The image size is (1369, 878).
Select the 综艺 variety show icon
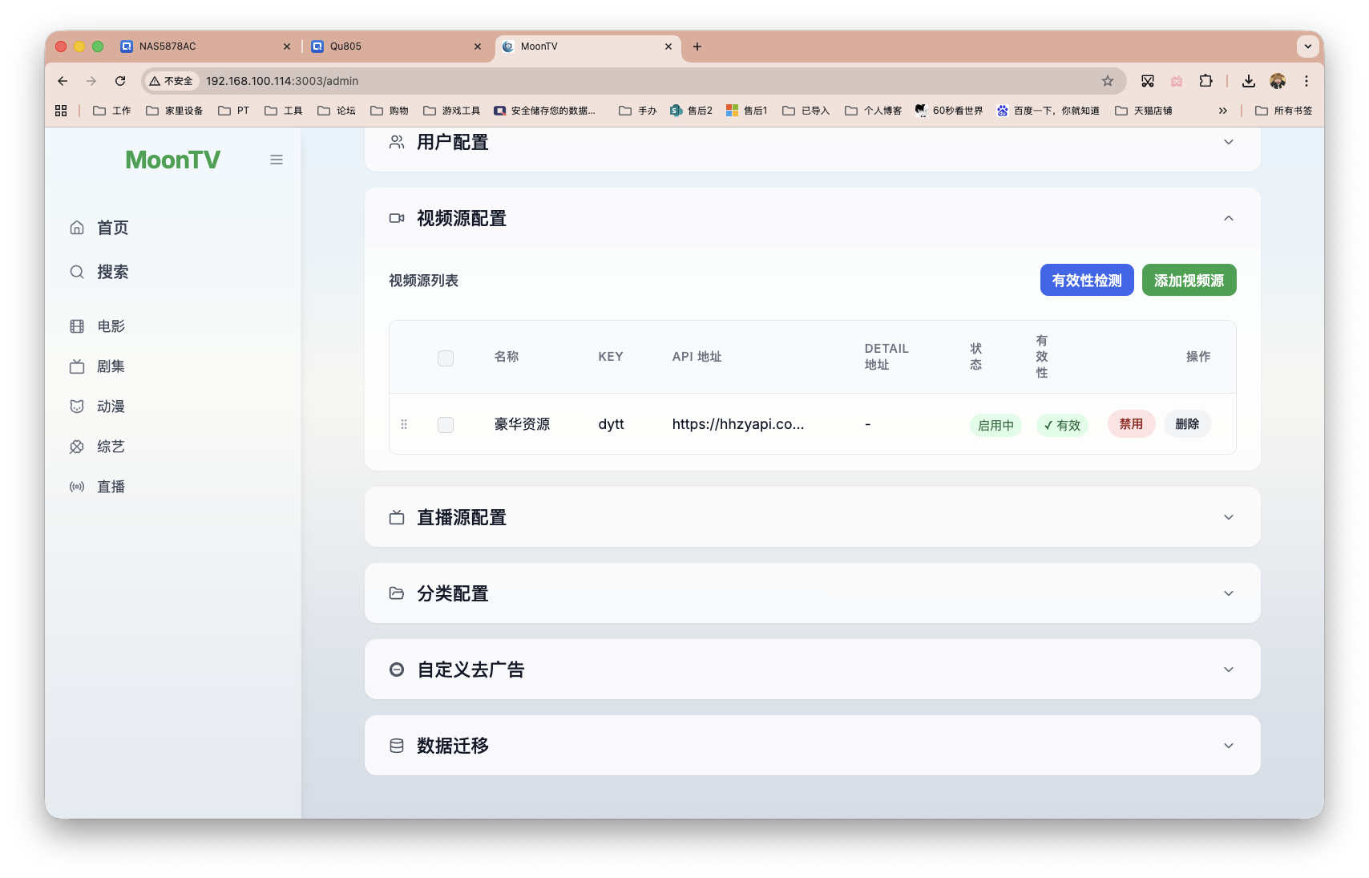click(x=77, y=446)
